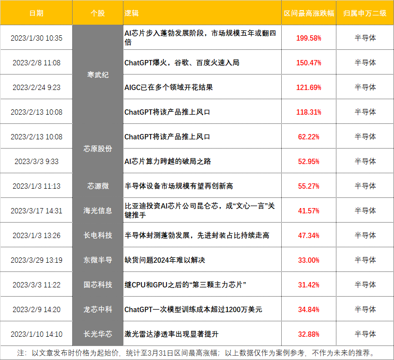Click 半导体 in the 长光华芯 row

[x=365, y=334]
